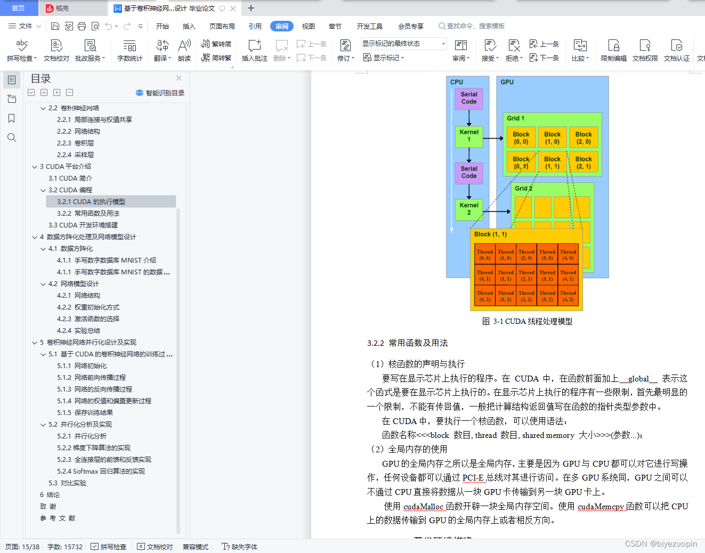
Task: Click 缺失字体 in status bar
Action: pos(240,547)
